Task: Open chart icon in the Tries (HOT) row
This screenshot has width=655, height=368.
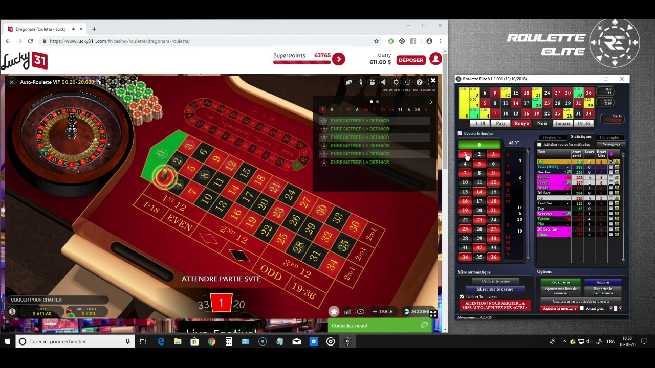Action: coord(617,167)
